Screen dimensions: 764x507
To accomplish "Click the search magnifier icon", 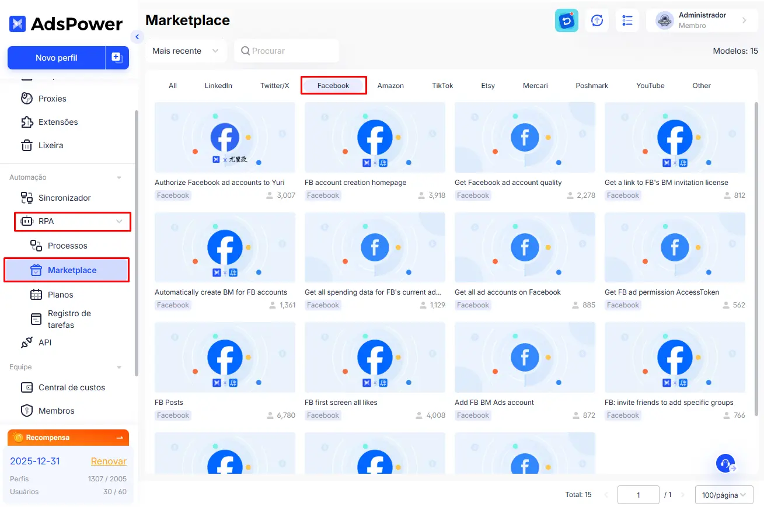I will pyautogui.click(x=246, y=51).
